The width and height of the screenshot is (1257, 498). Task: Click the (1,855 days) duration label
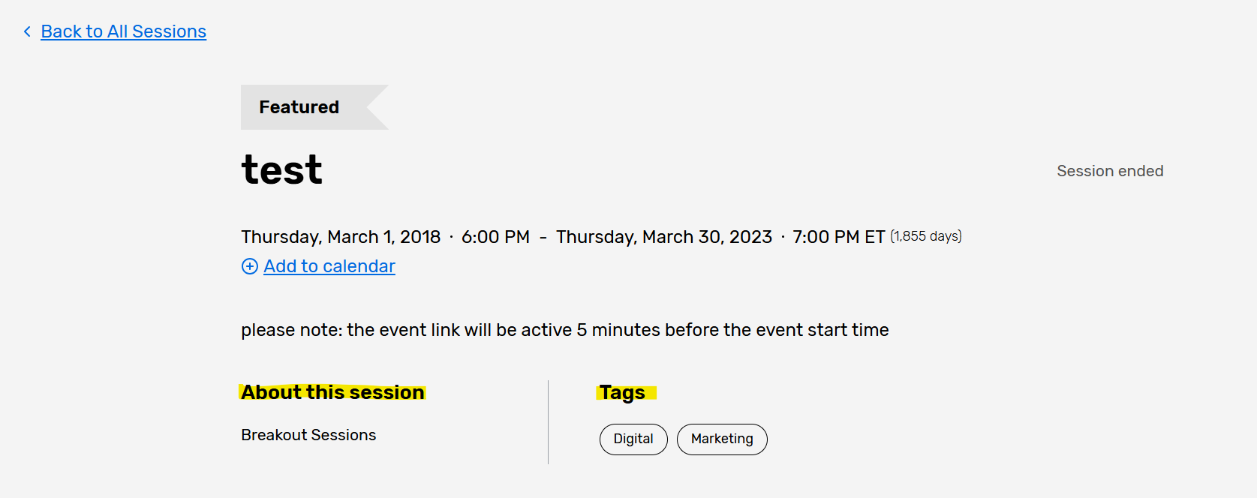(x=925, y=236)
